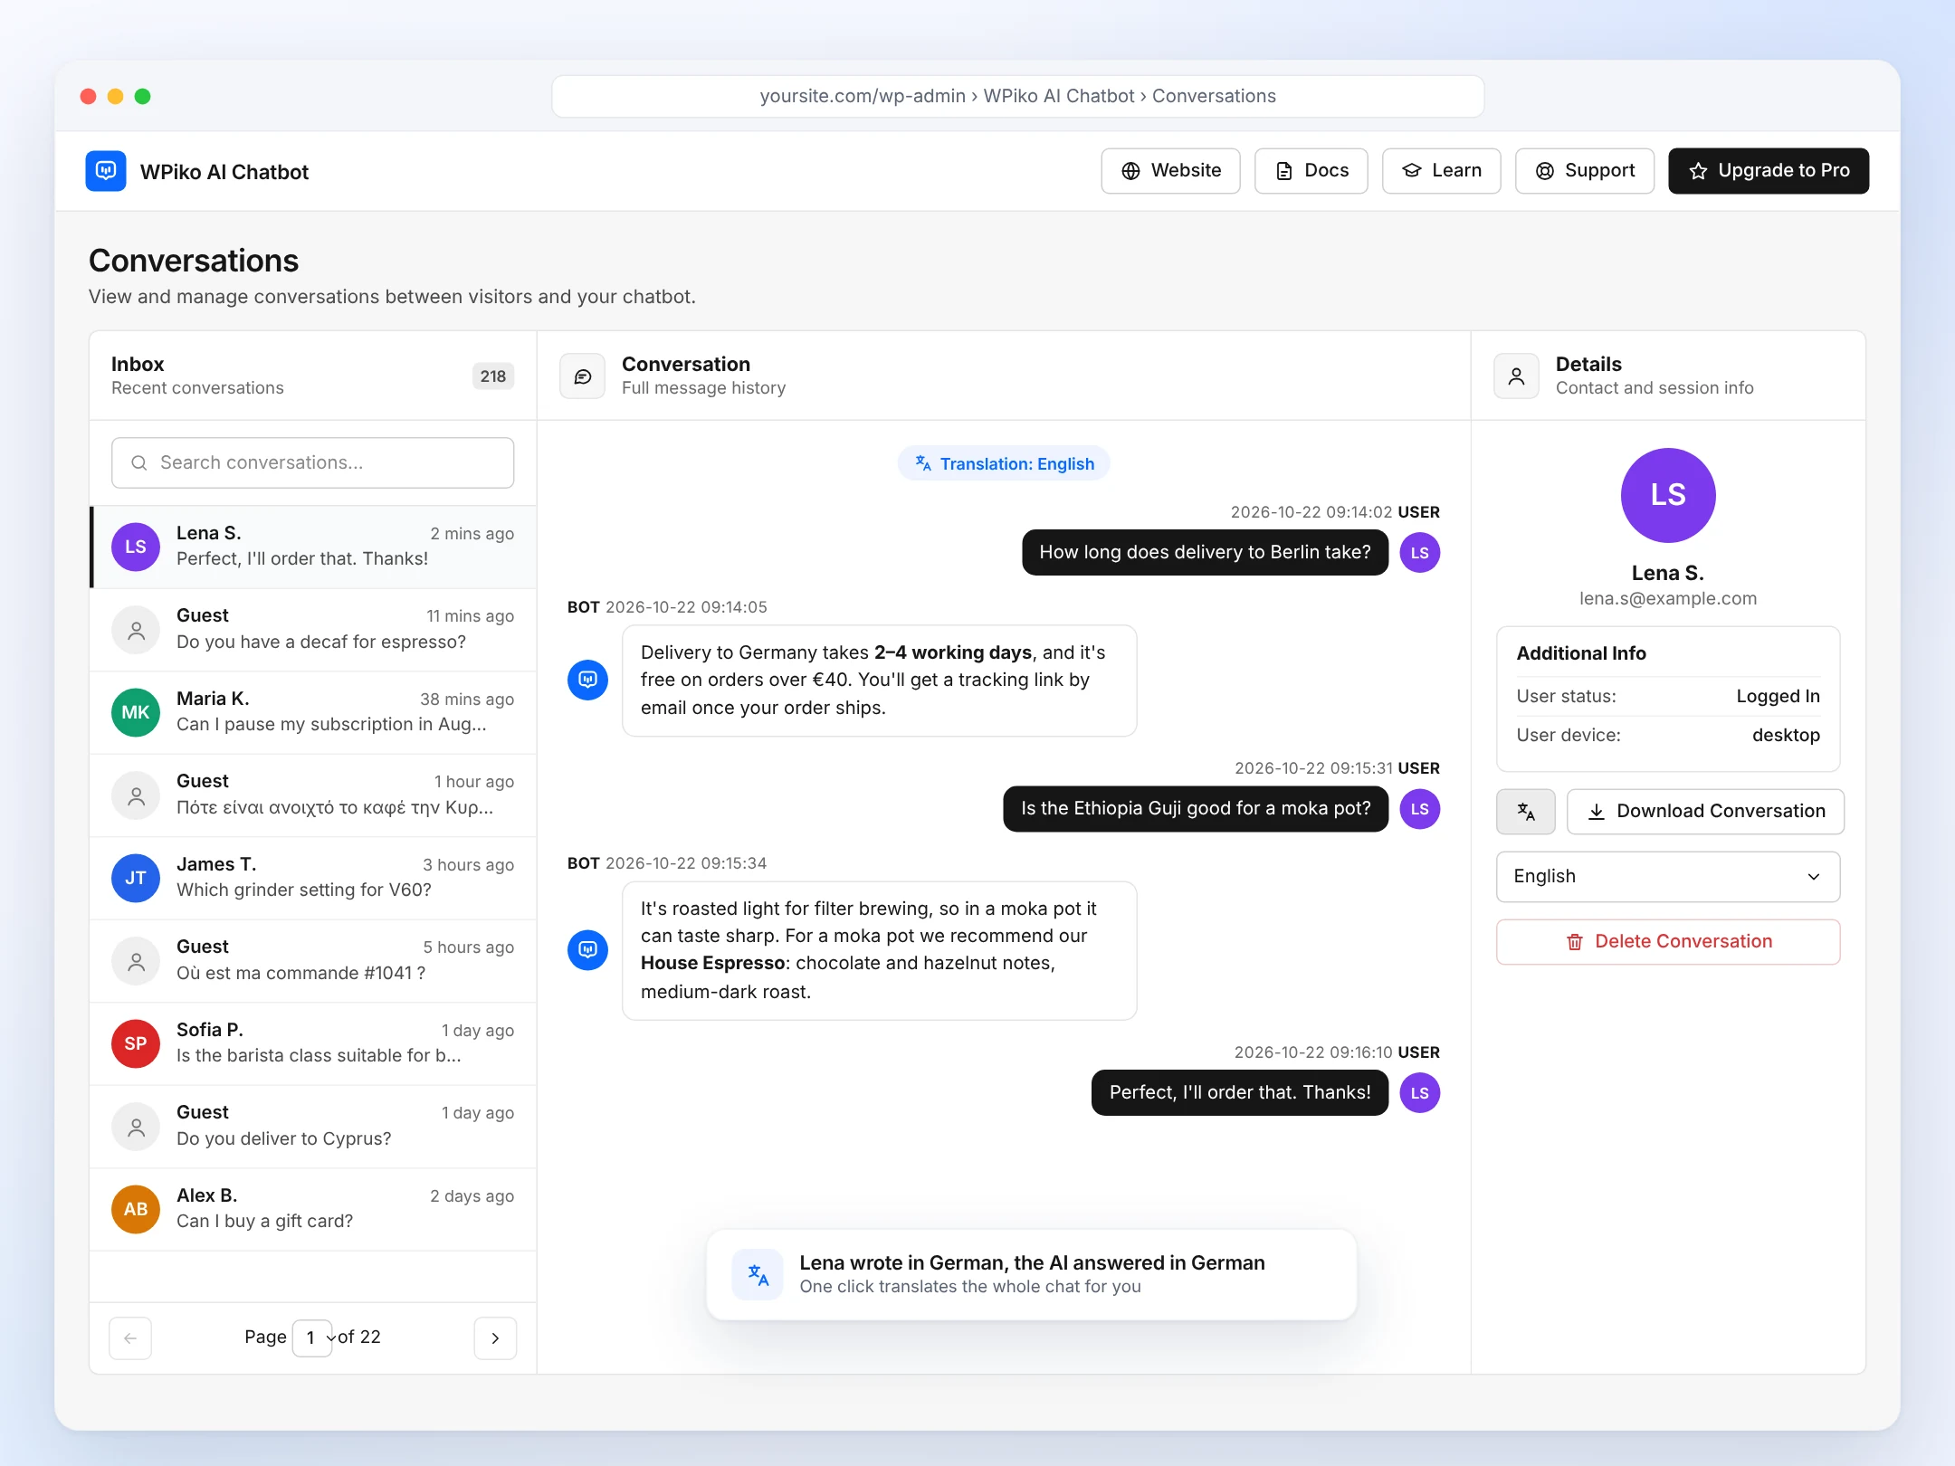Open Sofia P. barista class conversation

pyautogui.click(x=313, y=1043)
